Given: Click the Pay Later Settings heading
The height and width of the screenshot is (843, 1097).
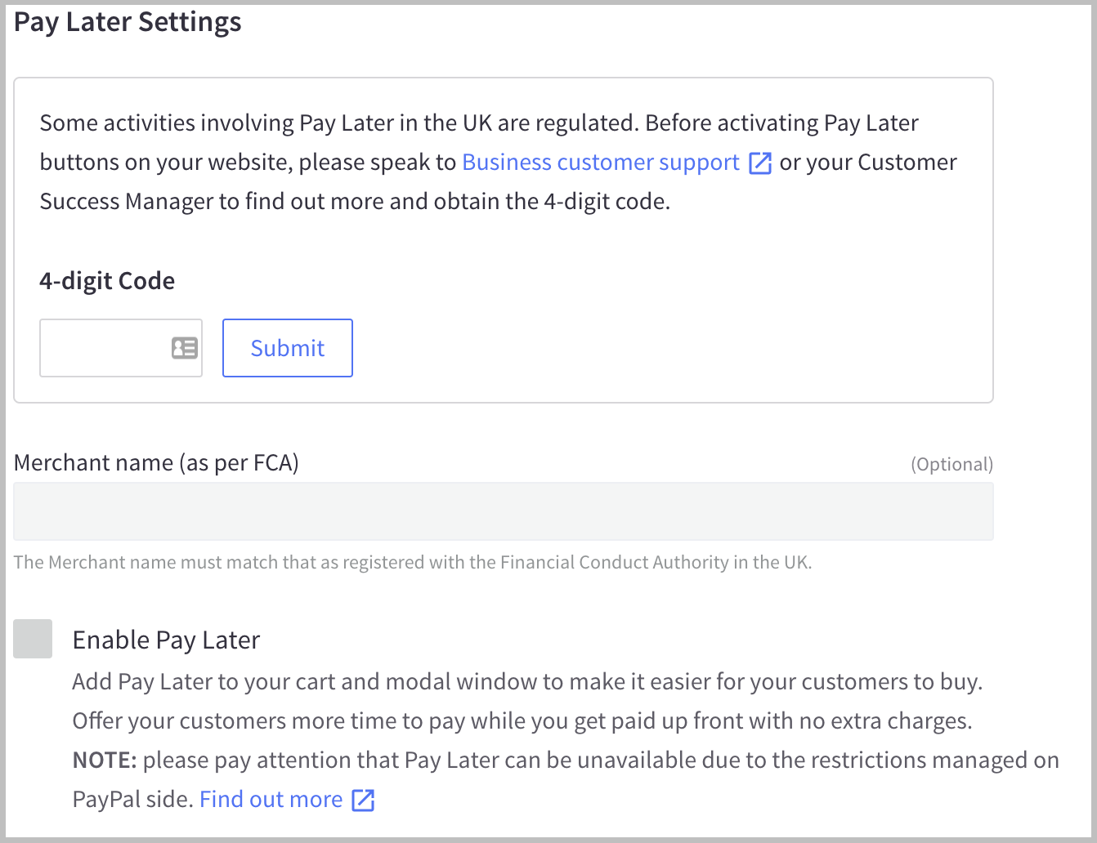Looking at the screenshot, I should (x=127, y=22).
